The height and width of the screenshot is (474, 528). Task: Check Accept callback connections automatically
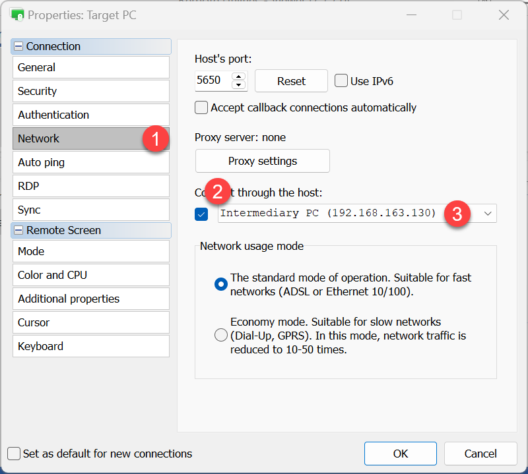[201, 107]
